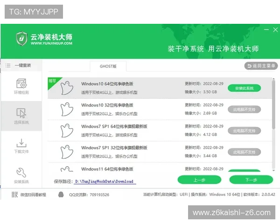Viewport: 280px width, 224px height.
Task: Minimize the Yunjing installer window
Action: coord(266,30)
